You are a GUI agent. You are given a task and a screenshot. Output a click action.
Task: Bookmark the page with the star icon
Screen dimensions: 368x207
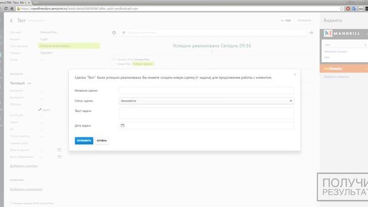coord(342,9)
